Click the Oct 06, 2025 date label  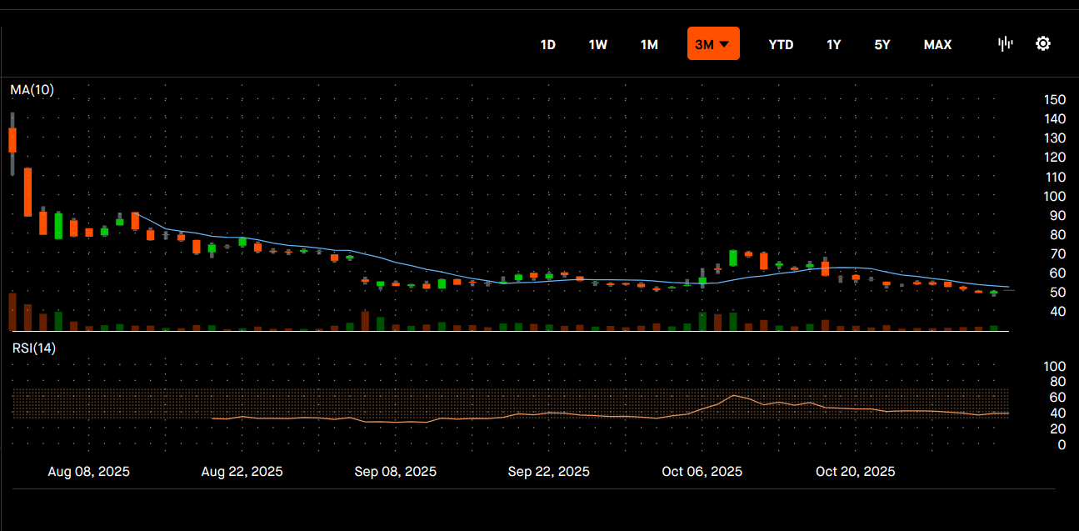(702, 472)
